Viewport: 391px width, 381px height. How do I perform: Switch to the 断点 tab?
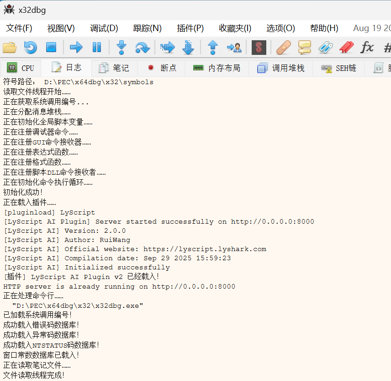coord(162,68)
